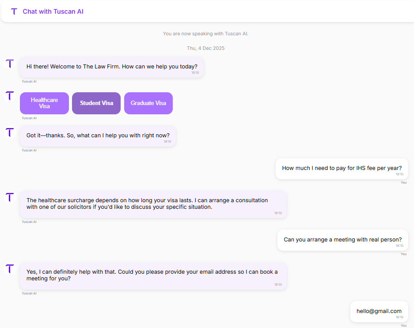Click the hello@gmail.com message bubble

click(x=379, y=311)
